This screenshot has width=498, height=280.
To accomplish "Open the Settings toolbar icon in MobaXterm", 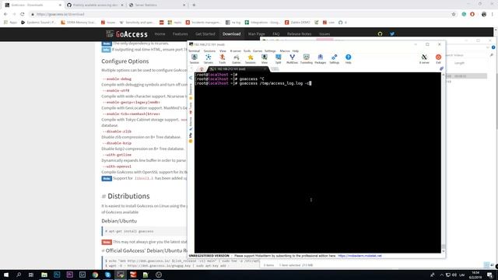I will (x=334, y=59).
